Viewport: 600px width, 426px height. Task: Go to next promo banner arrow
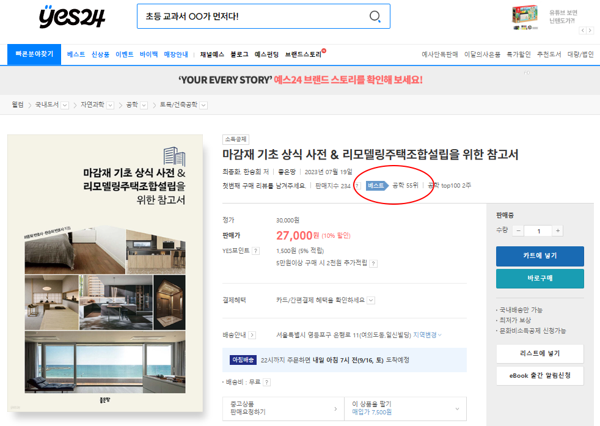coord(590,30)
